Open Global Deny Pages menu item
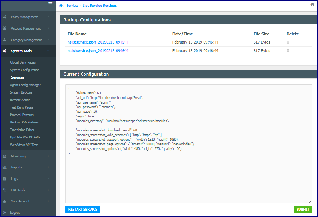This screenshot has width=318, height=217. click(23, 62)
